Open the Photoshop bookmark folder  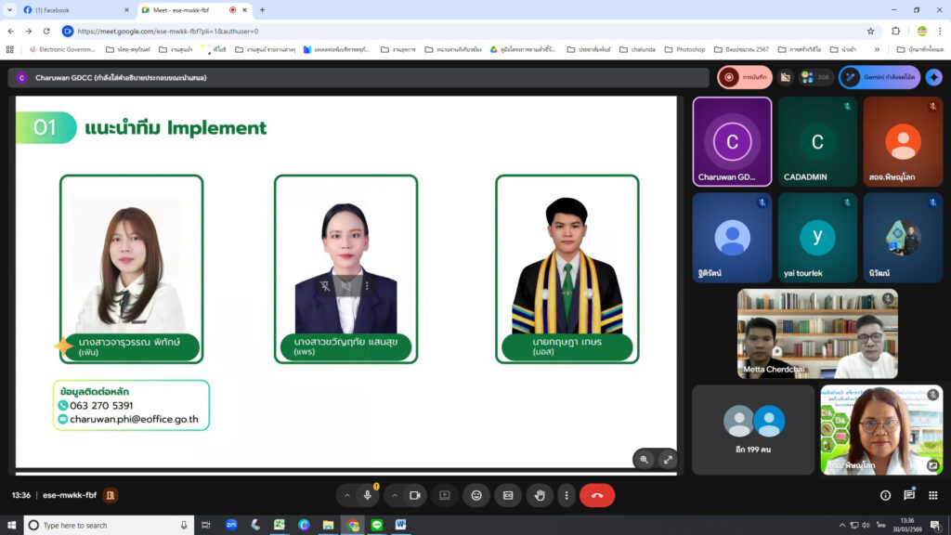click(684, 49)
